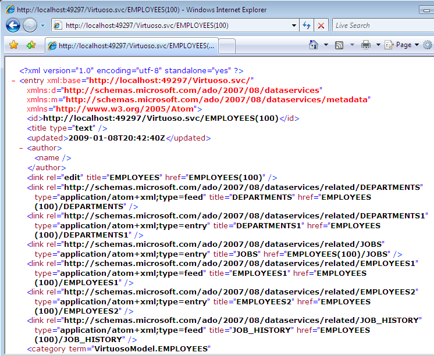Click the Back navigation button
Image resolution: width=434 pixels, height=356 pixels.
coord(13,25)
